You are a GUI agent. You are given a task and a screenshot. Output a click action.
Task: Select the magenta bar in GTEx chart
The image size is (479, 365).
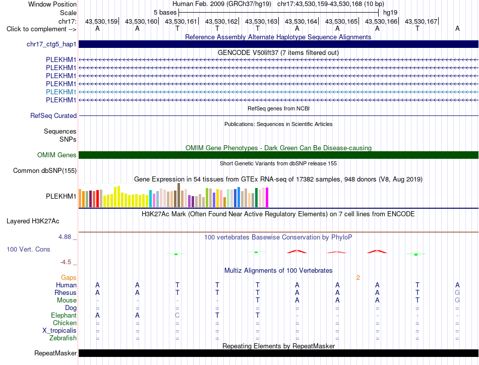click(267, 197)
